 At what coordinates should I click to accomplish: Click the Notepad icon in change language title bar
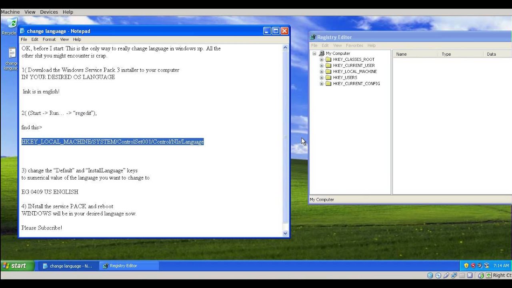coord(22,31)
